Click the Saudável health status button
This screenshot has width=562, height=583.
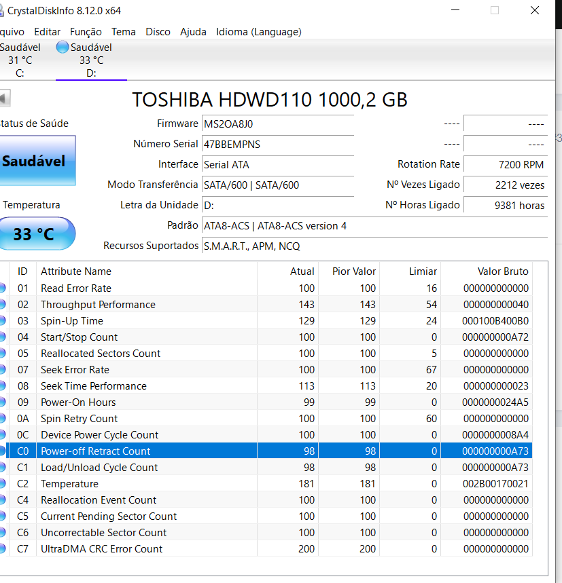coord(37,161)
